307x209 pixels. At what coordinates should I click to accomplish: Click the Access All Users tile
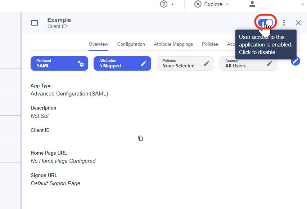tap(241, 63)
